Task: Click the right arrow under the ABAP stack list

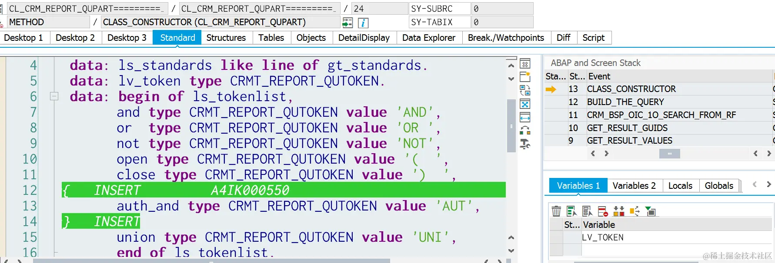Action: click(x=606, y=153)
